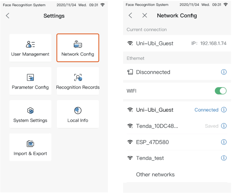
Task: Open the Recognition Records tile
Action: [x=78, y=81]
